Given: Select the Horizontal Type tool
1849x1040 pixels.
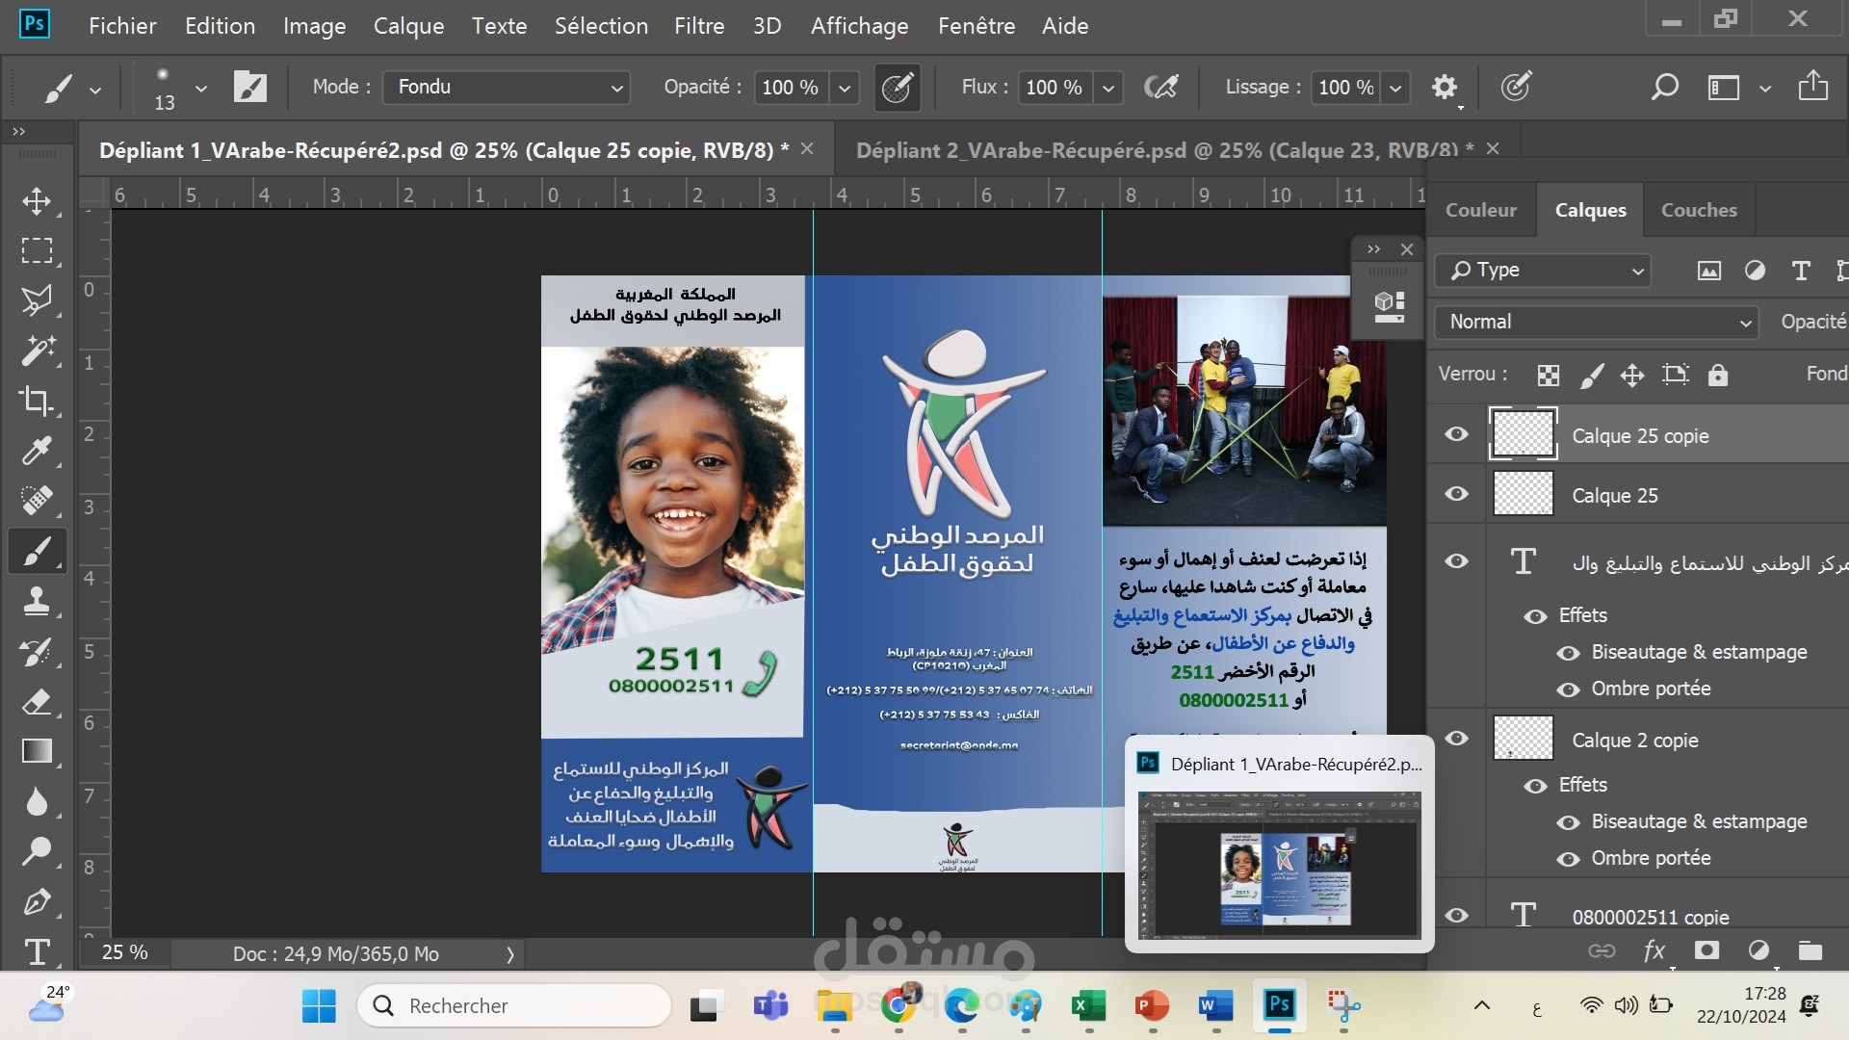Looking at the screenshot, I should point(37,951).
